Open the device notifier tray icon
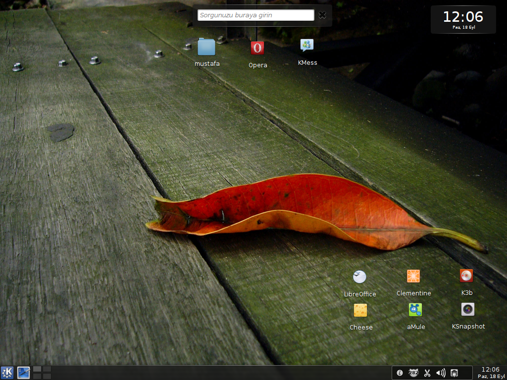 click(454, 373)
